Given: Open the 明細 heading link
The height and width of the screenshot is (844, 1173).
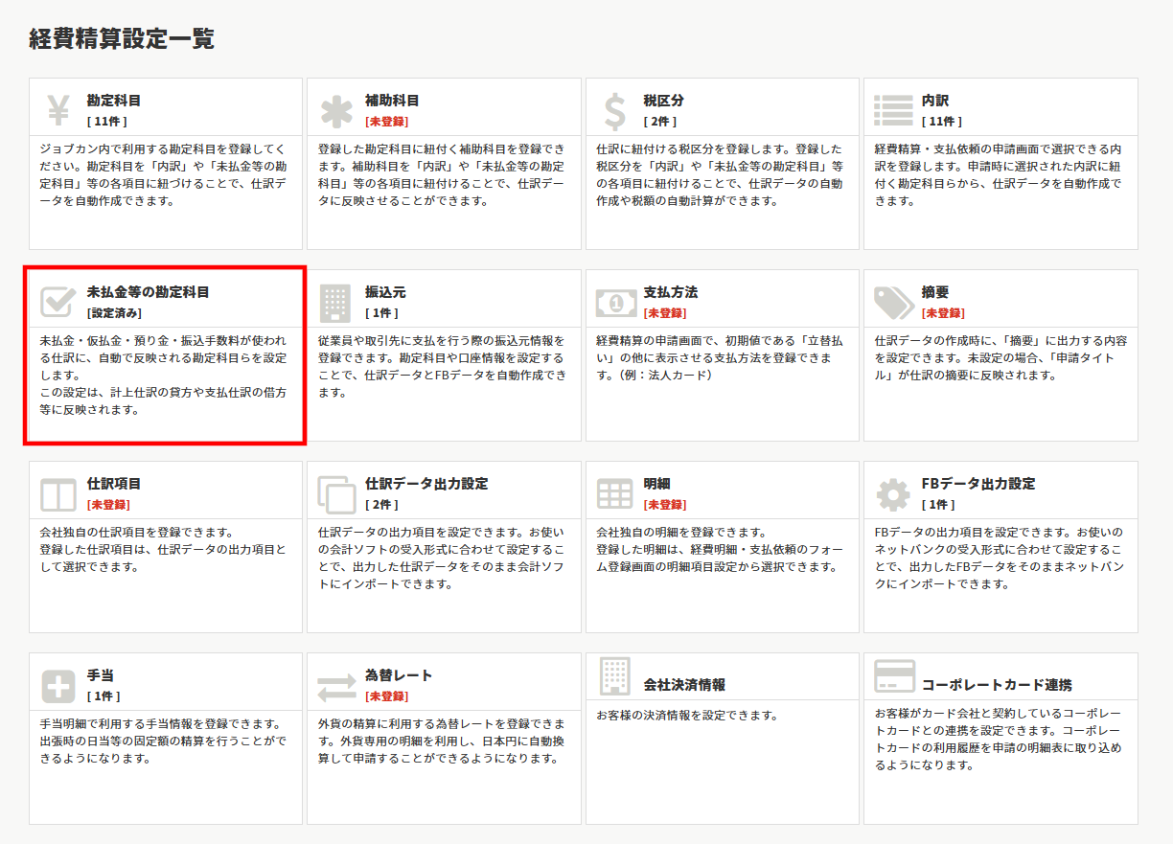Looking at the screenshot, I should coord(656,484).
